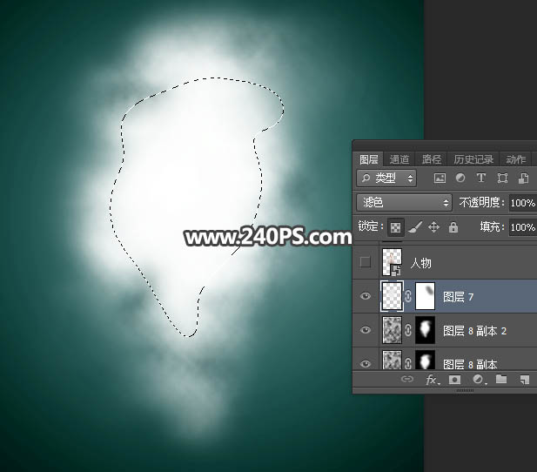
Task: Click the 不透明度 opacity value field
Action: pyautogui.click(x=522, y=203)
